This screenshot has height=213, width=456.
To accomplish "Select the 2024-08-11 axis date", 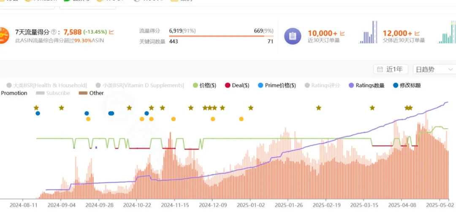I will (x=24, y=205).
